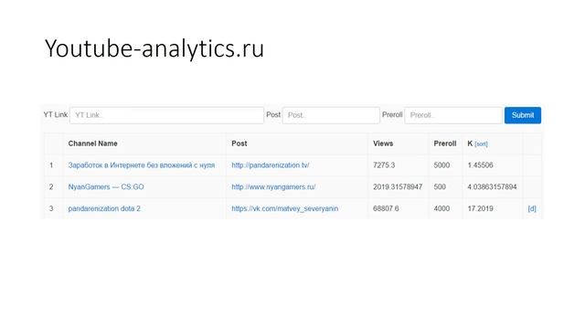Viewport: 585px width, 329px height.
Task: Open the pandarenization dota 2 channel link
Action: click(104, 208)
